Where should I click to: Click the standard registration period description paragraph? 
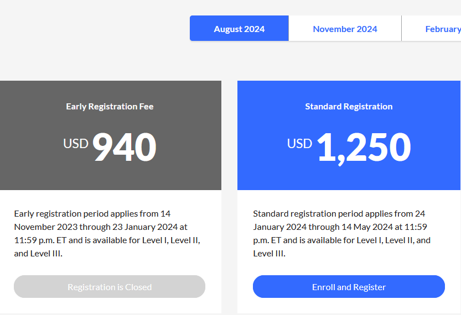(x=341, y=233)
